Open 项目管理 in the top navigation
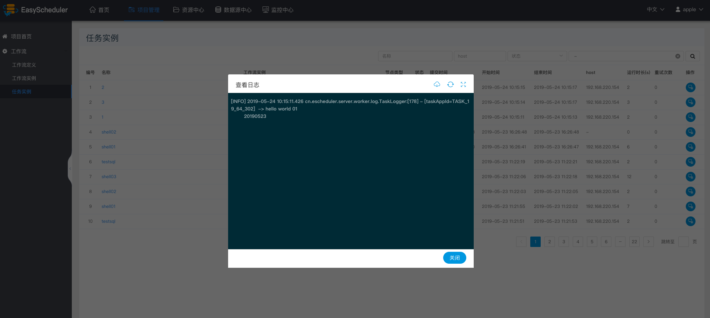The image size is (710, 318). [x=144, y=10]
